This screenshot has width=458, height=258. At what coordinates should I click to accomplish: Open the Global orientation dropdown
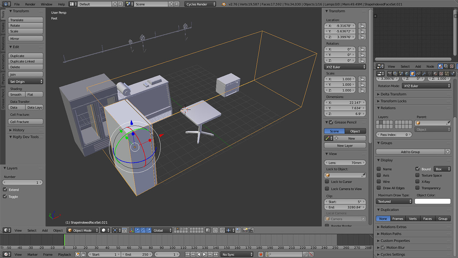click(x=163, y=230)
